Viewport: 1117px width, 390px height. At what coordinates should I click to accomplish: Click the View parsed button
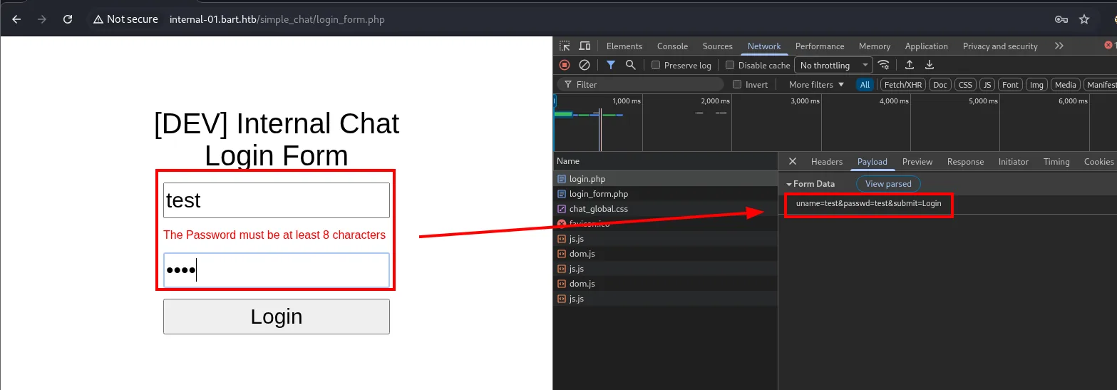tap(888, 184)
